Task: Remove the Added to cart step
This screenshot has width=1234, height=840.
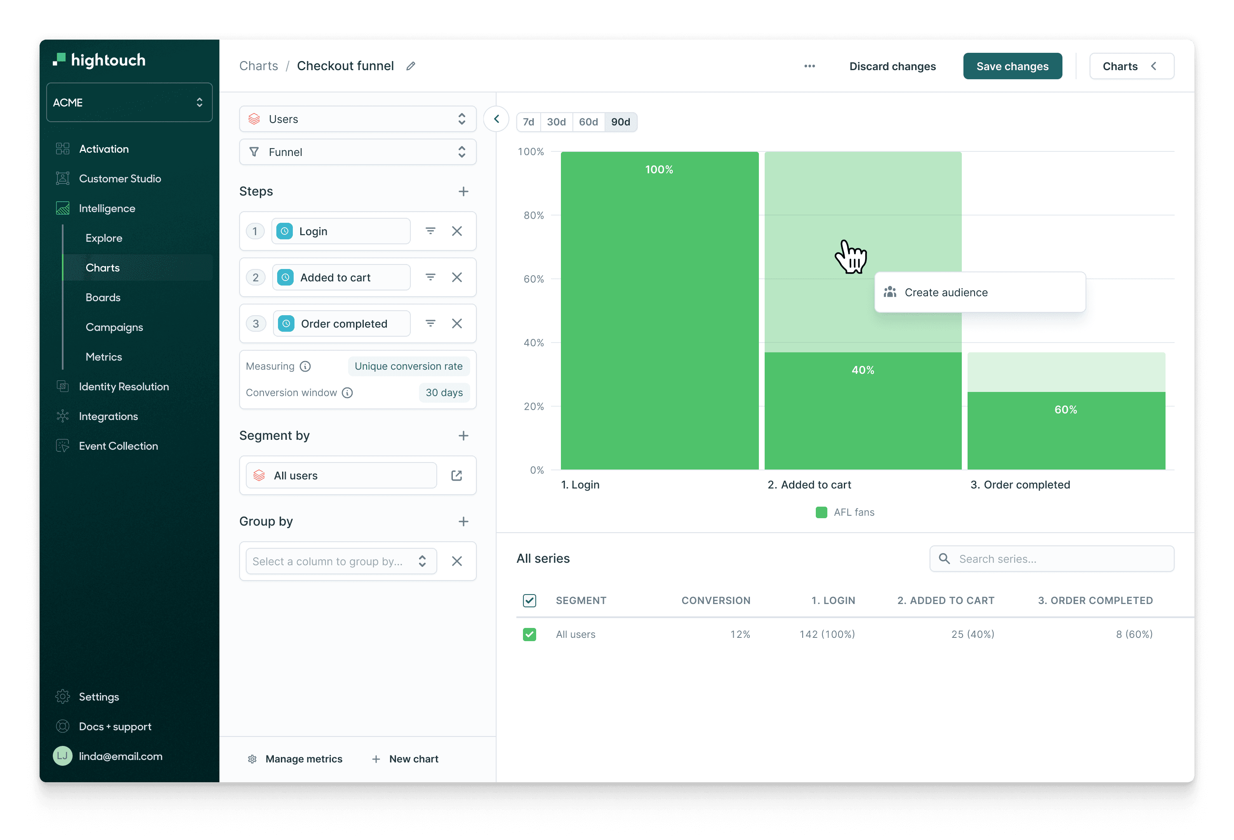Action: 457,277
